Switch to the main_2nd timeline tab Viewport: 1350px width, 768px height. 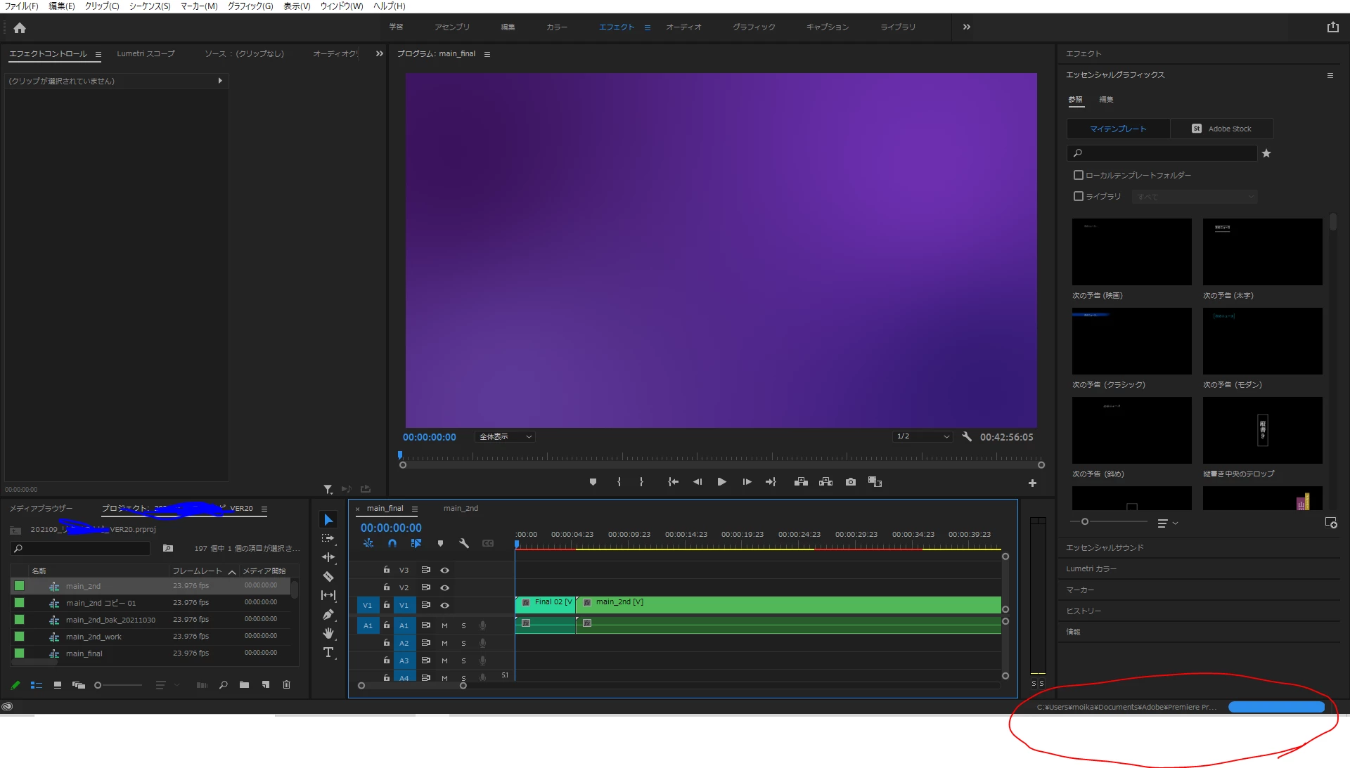(x=461, y=509)
